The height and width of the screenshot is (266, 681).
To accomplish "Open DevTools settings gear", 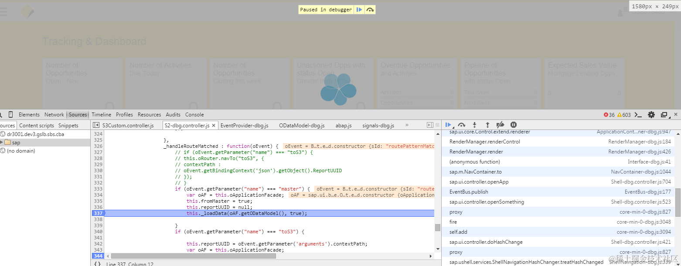I will point(651,115).
